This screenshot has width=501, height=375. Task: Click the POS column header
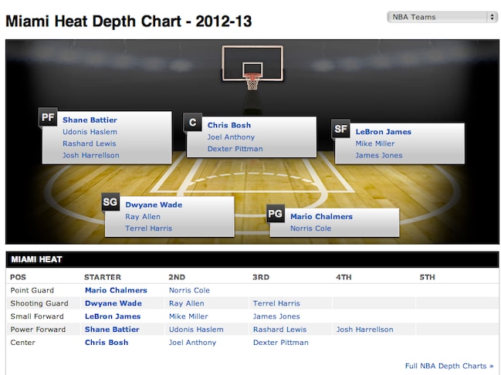pos(18,277)
